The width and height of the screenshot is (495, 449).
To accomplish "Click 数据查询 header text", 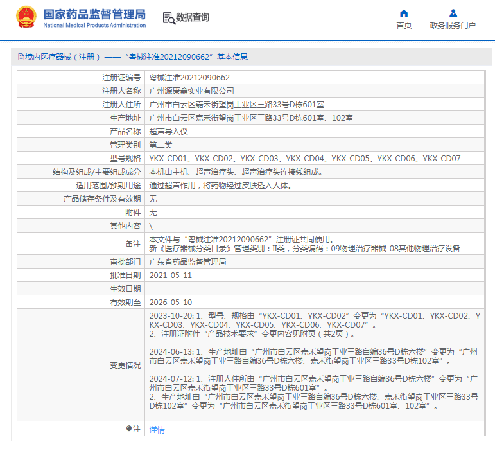I will (x=192, y=17).
